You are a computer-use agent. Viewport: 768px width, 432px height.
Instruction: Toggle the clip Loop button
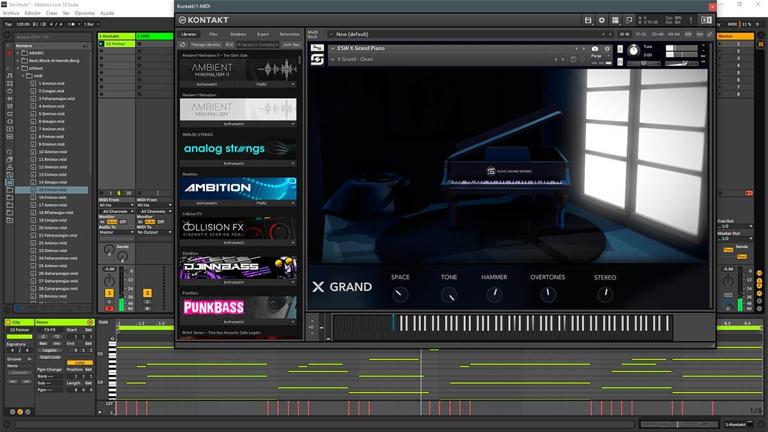80,362
